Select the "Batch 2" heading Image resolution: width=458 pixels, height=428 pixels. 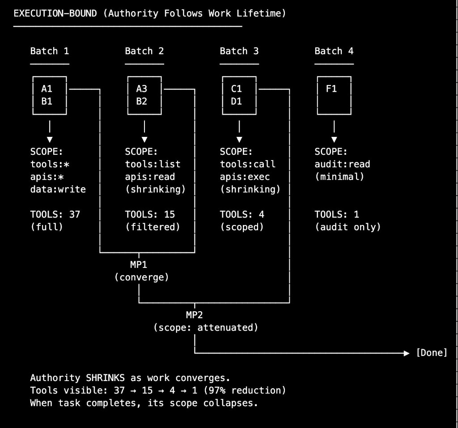click(x=144, y=51)
